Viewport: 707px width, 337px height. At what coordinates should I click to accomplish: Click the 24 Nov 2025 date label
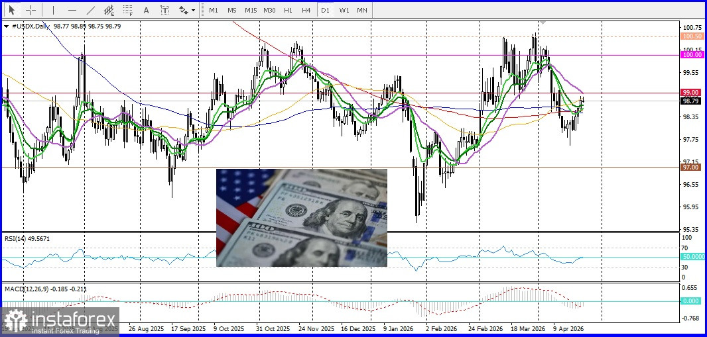[317, 328]
